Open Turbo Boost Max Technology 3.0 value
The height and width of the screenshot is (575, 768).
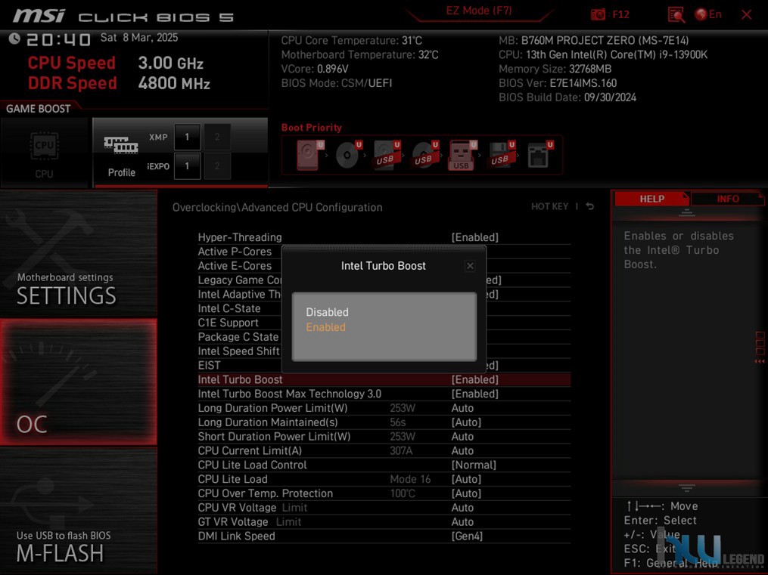coord(474,394)
